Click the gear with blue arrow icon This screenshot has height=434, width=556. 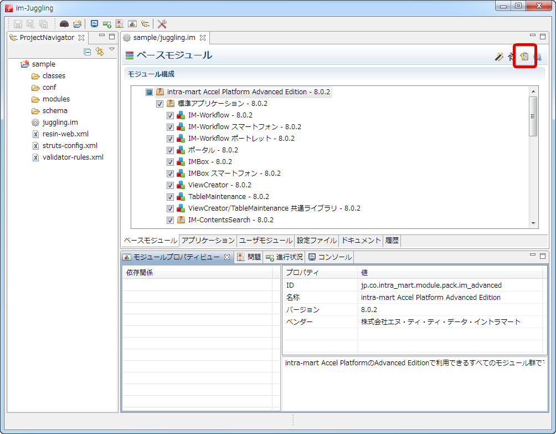tap(538, 57)
